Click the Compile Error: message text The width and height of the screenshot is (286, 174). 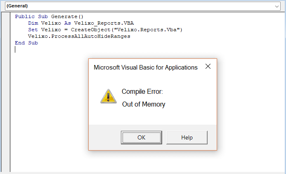tap(142, 91)
